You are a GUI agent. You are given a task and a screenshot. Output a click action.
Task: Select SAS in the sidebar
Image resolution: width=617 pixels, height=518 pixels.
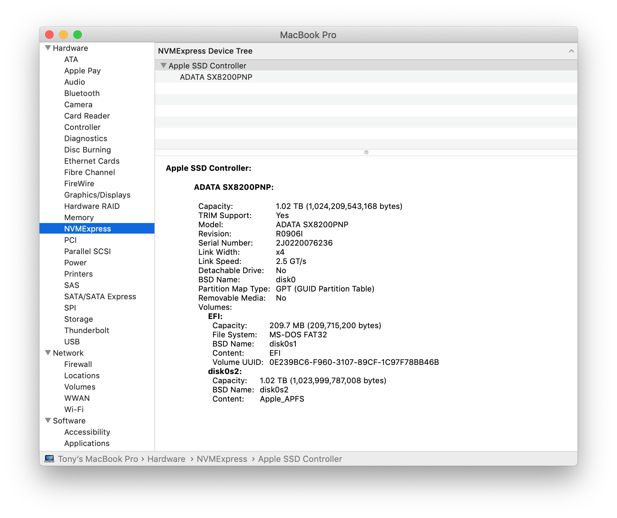[x=72, y=285]
